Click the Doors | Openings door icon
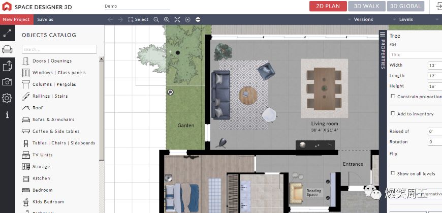The height and width of the screenshot is (213, 442). pos(26,61)
